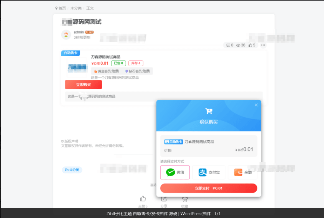
Task: Click the red 立即购买 button
Action: [83, 85]
